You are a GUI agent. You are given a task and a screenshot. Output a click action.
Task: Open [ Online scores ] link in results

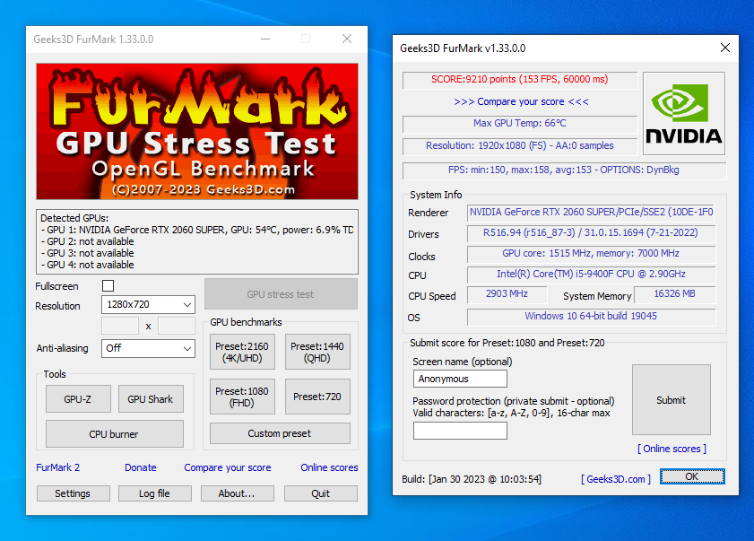point(672,449)
